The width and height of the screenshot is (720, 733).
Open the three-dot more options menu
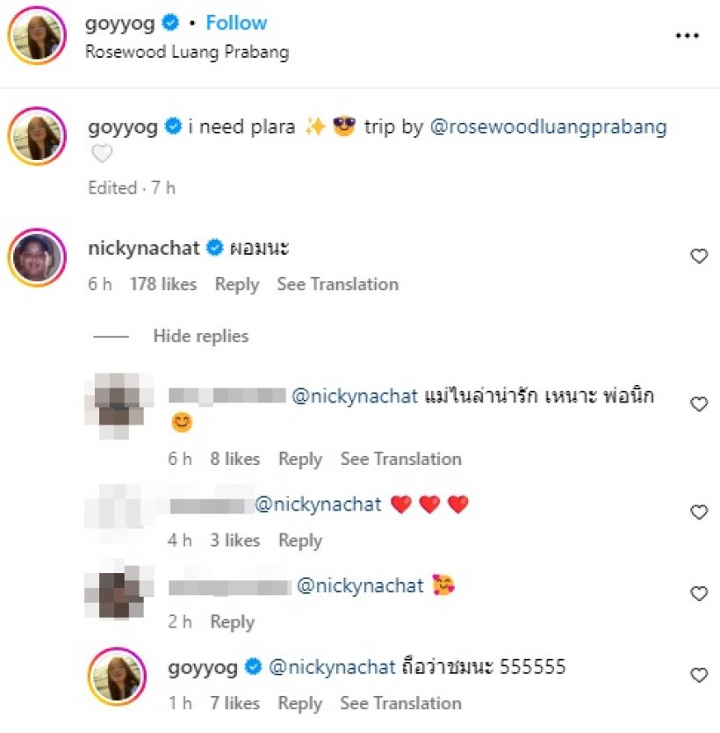[686, 36]
